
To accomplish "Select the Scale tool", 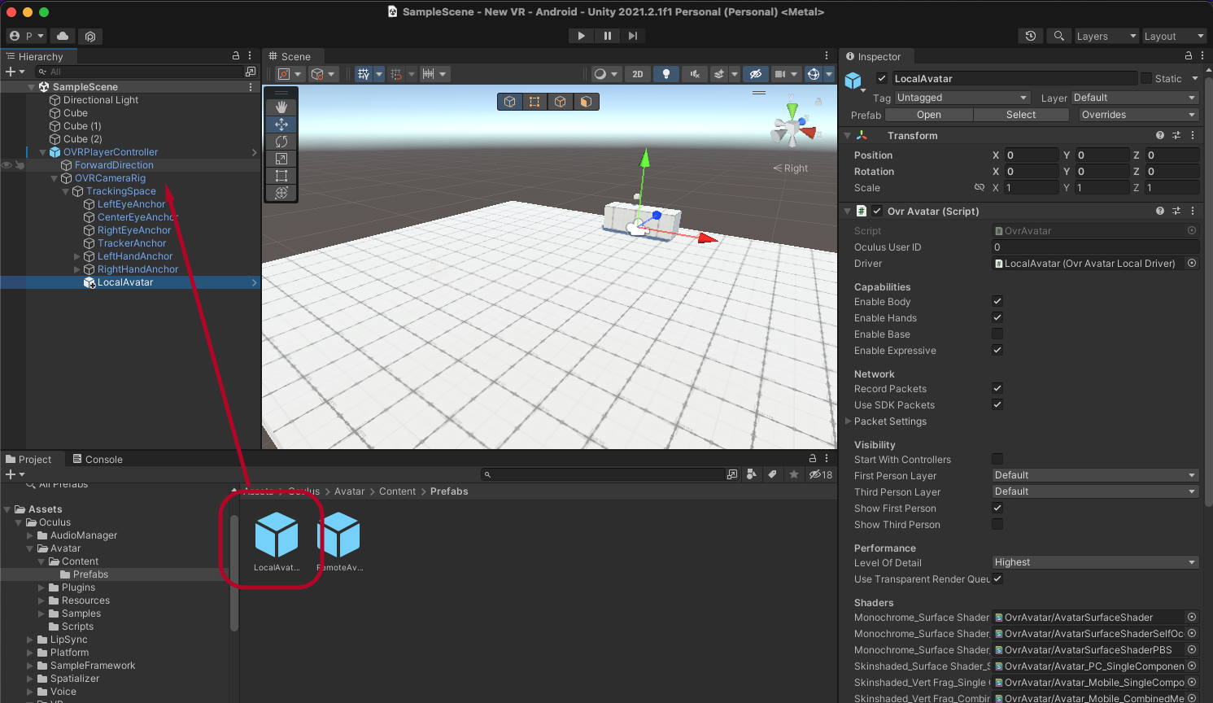I will coord(281,159).
